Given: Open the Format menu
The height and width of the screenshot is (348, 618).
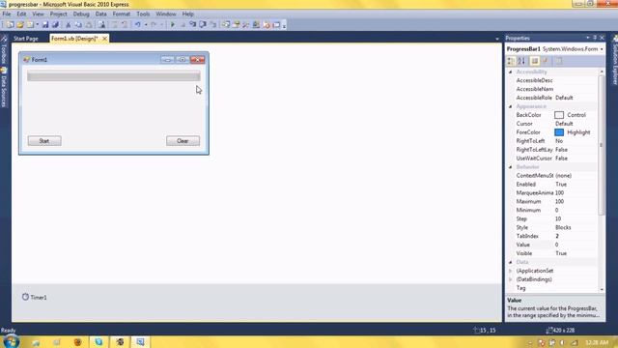Looking at the screenshot, I should click(x=122, y=14).
